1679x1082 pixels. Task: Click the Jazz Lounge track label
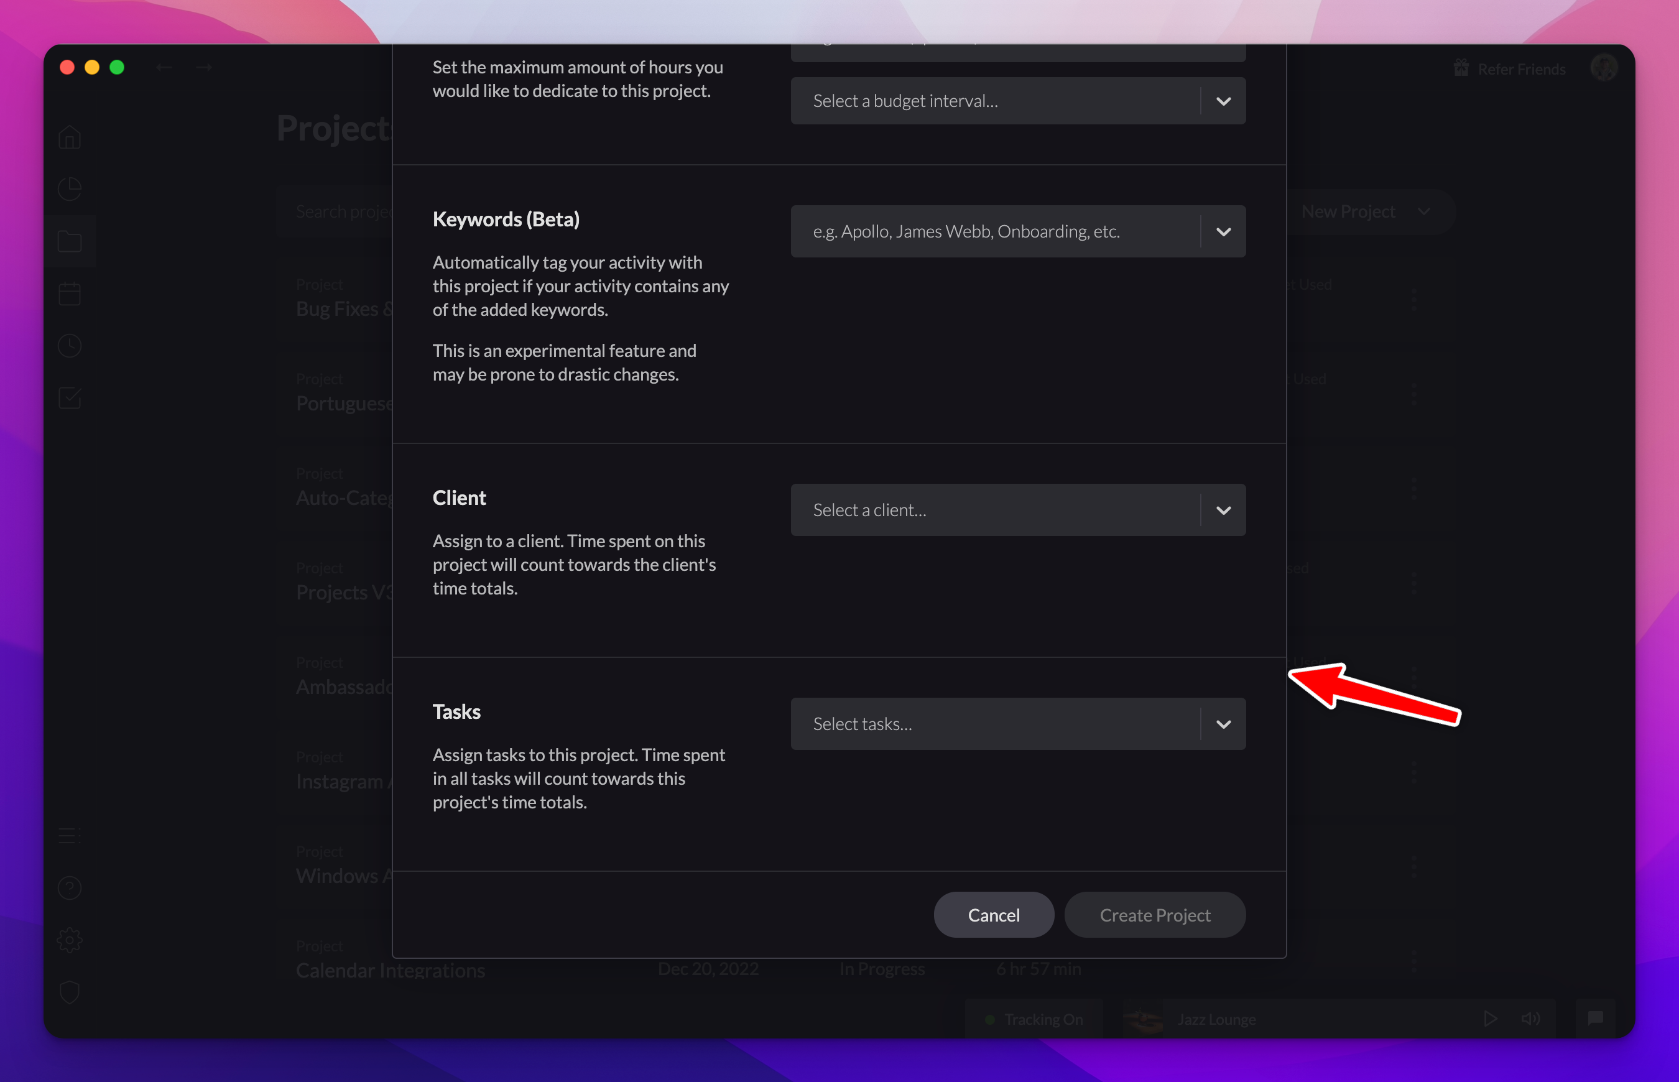pos(1217,1019)
